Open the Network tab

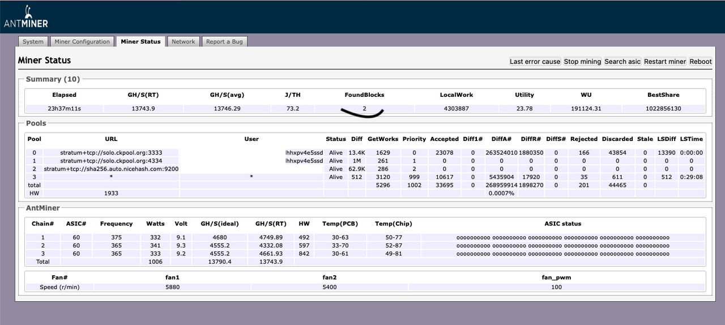click(x=184, y=41)
